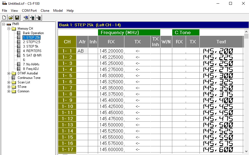249x155 pixels.
Task: Expand the DTMF Autodial folder
Action: coord(9,73)
